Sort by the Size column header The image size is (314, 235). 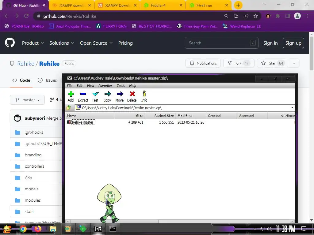129,116
